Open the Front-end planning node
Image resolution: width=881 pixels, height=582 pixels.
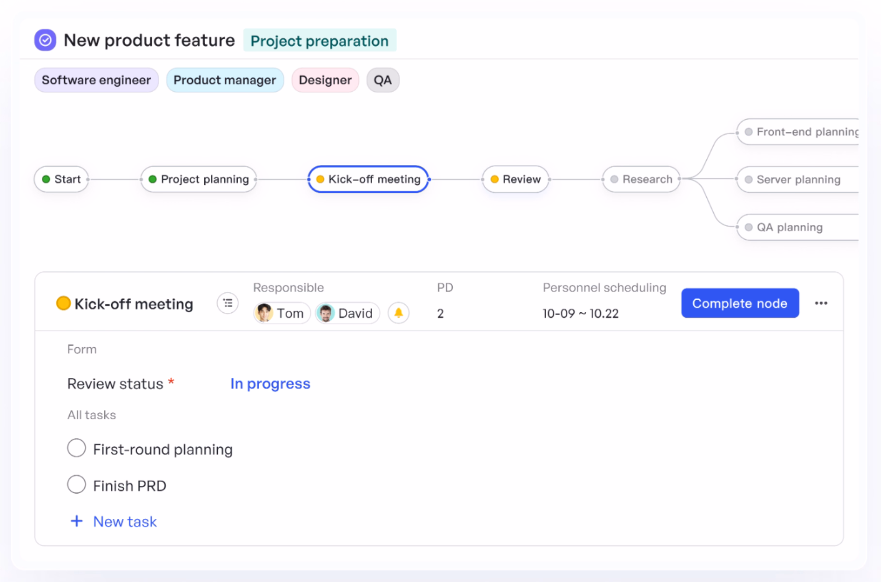798,132
